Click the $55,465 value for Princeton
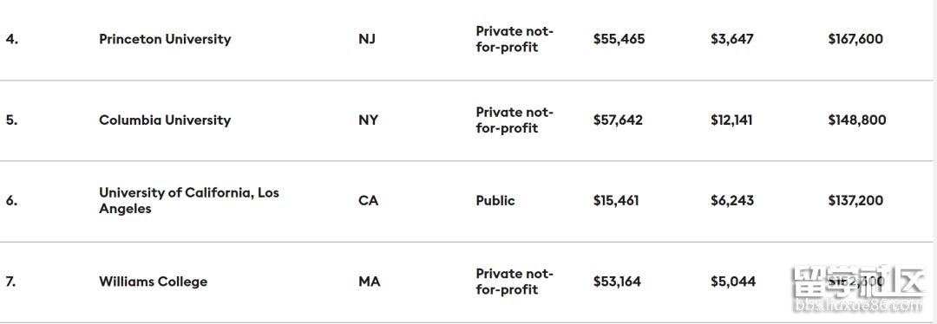 tap(619, 39)
